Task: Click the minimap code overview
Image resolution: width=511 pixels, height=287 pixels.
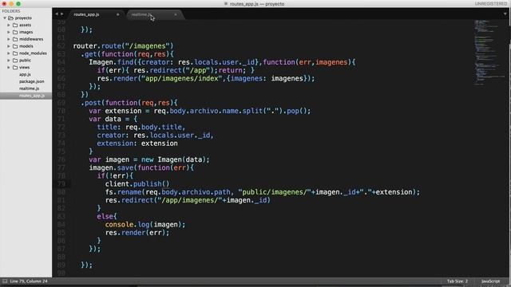Action: pyautogui.click(x=489, y=52)
